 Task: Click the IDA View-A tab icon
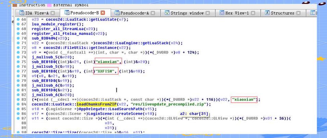pos(21,13)
